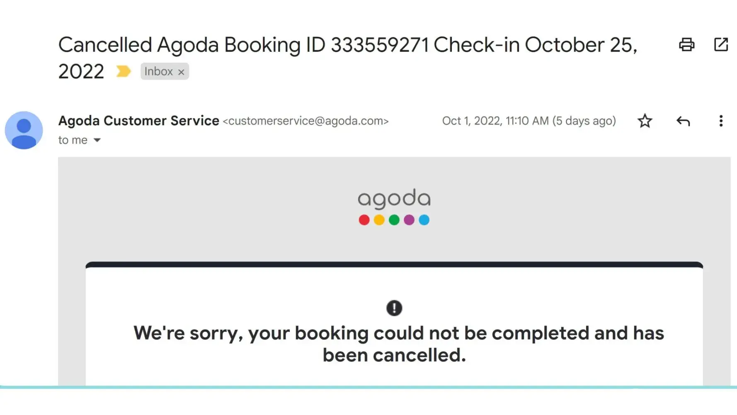
Task: Reply to Agoda Customer Service
Action: point(683,121)
